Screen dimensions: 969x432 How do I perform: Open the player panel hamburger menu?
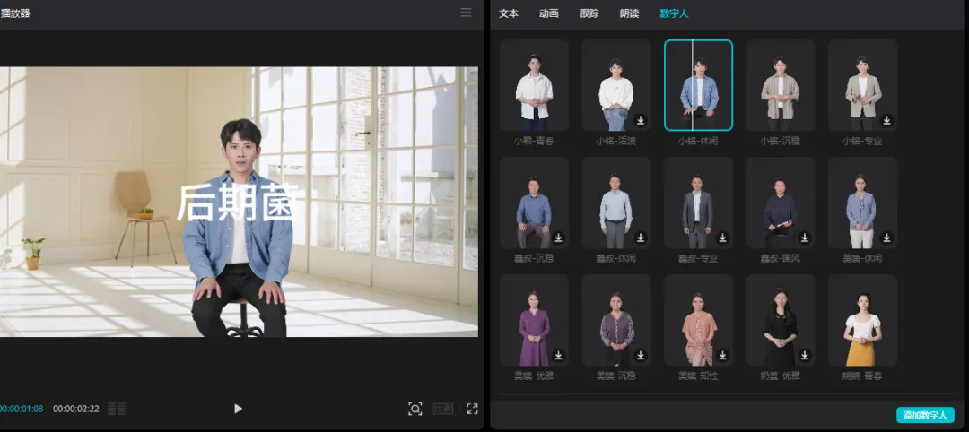point(466,13)
